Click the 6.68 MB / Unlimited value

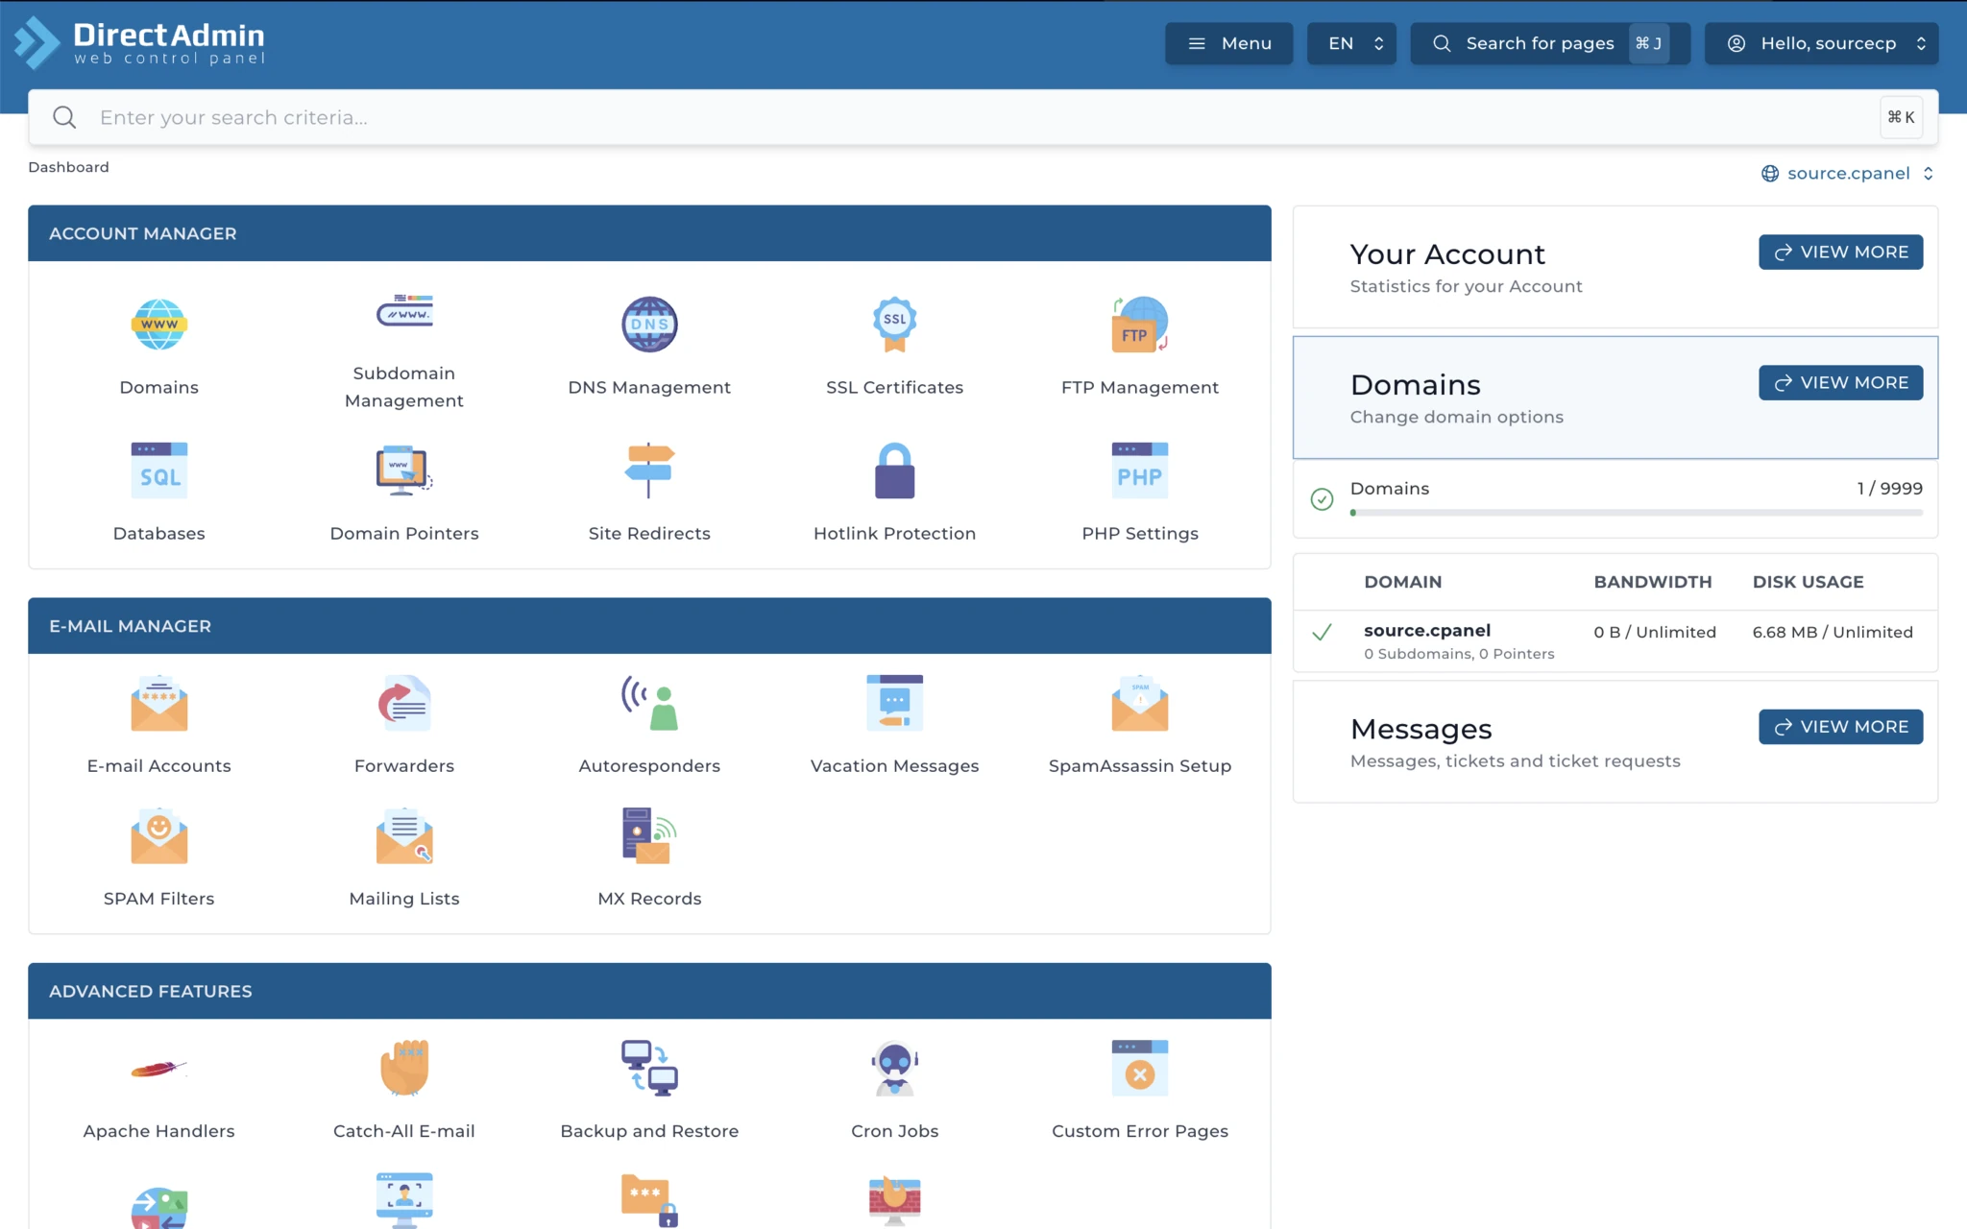coord(1832,632)
